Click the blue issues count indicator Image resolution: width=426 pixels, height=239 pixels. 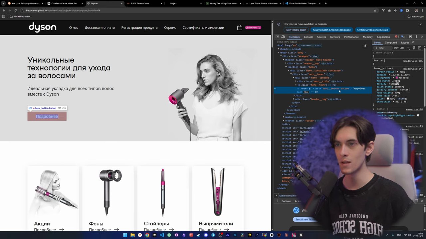[x=402, y=37]
